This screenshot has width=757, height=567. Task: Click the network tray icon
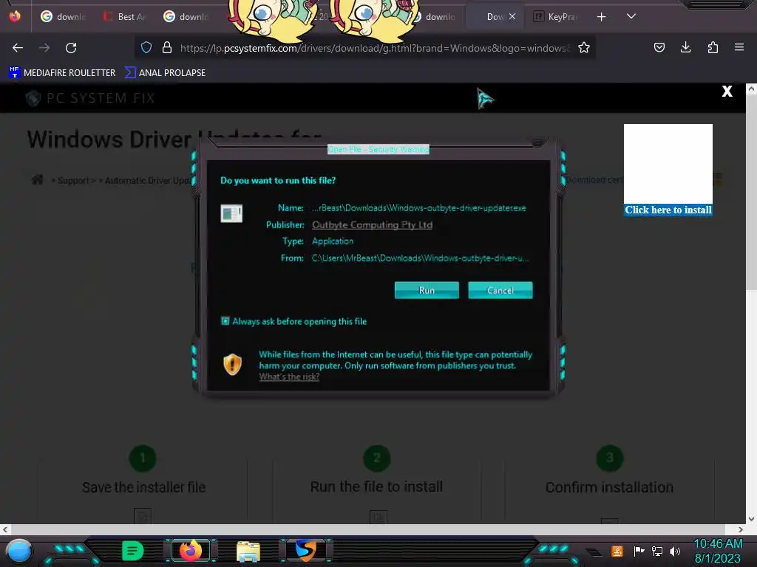tap(657, 551)
